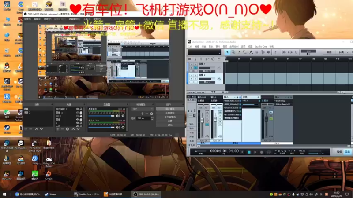The image size is (353, 198).
Task: Expand Native Reverb insert on FX channel
Action: 275,104
